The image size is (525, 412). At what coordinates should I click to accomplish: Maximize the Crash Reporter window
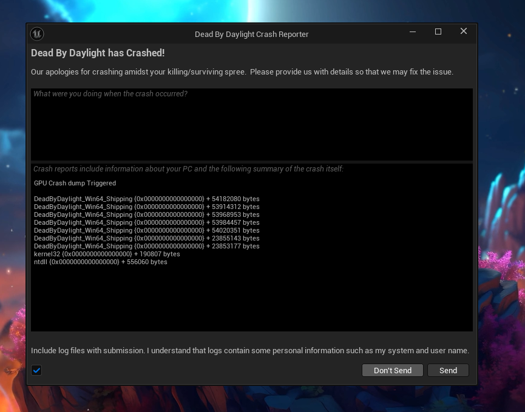tap(438, 32)
